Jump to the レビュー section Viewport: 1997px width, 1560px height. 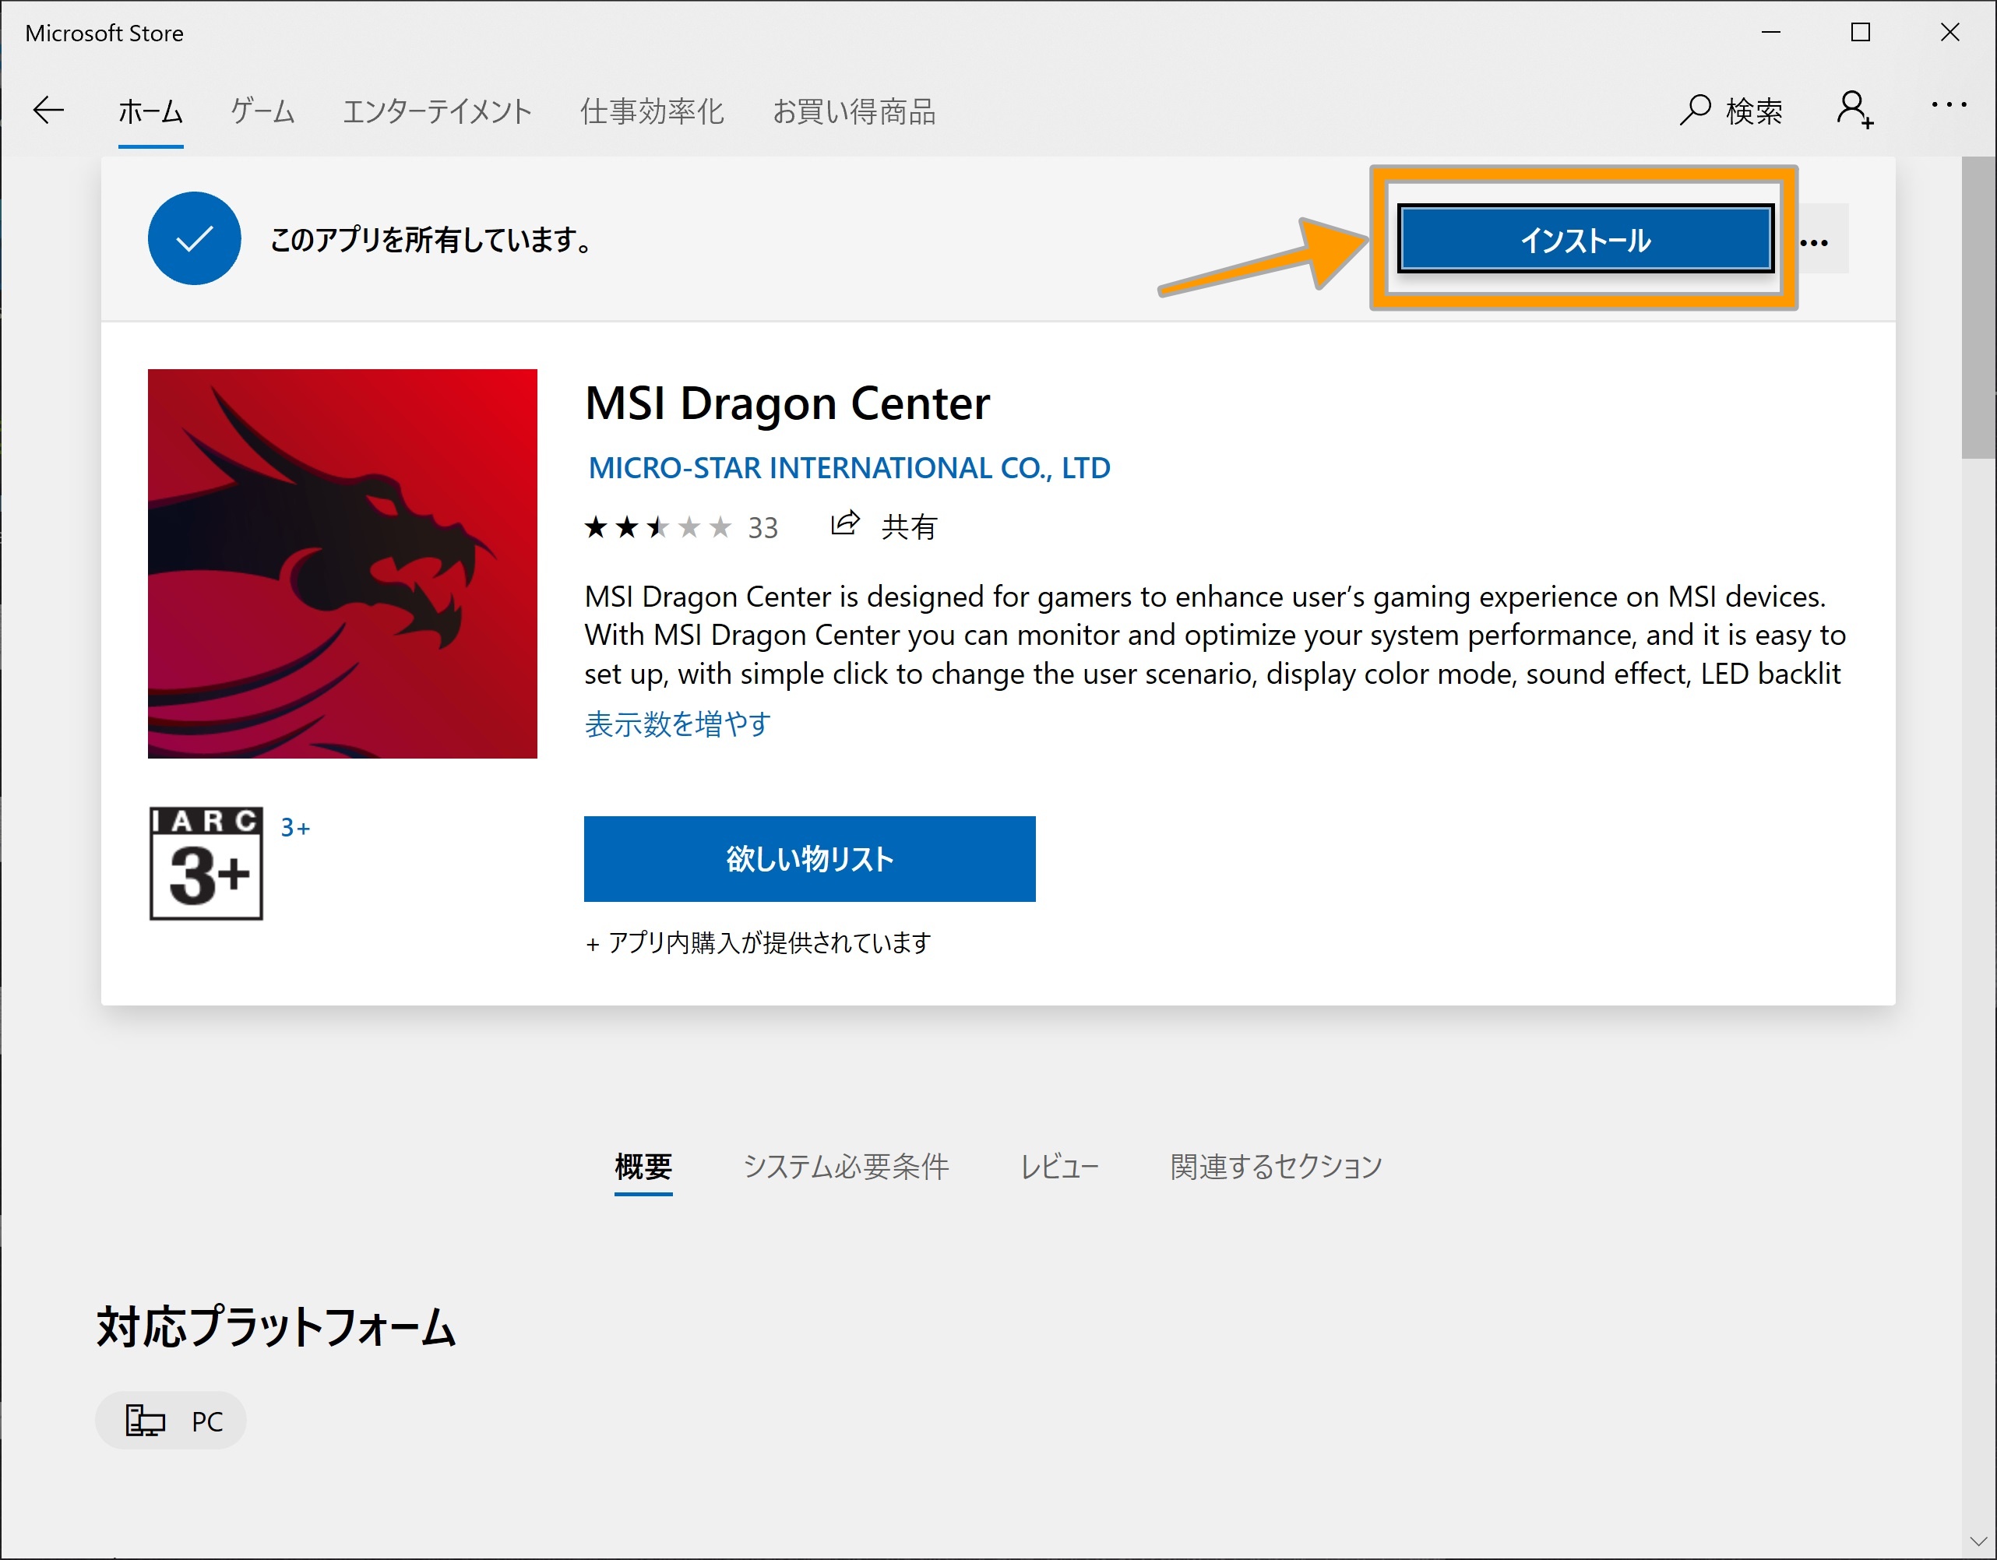click(x=1058, y=1166)
